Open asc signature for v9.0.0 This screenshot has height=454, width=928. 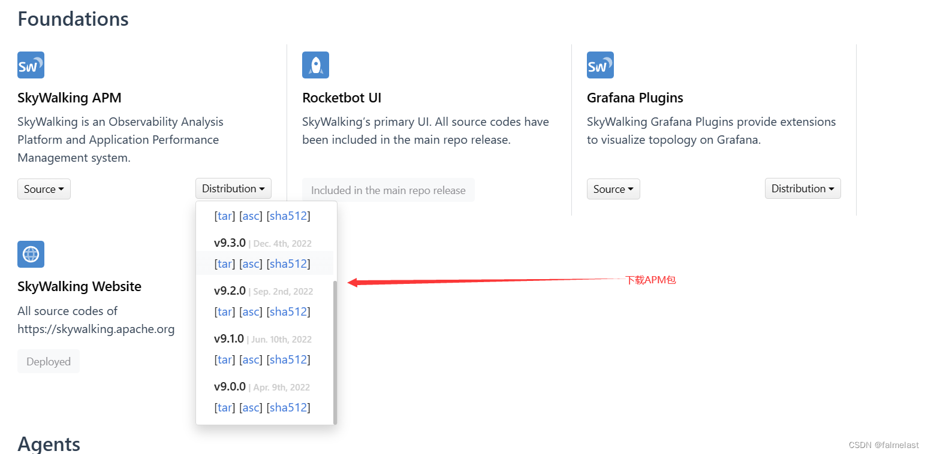click(x=251, y=407)
